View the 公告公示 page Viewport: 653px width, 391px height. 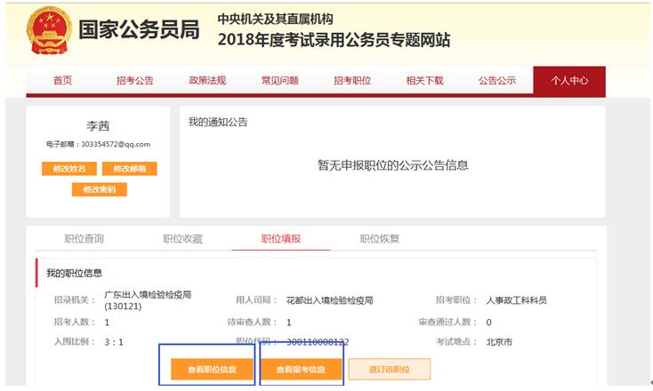coord(496,81)
